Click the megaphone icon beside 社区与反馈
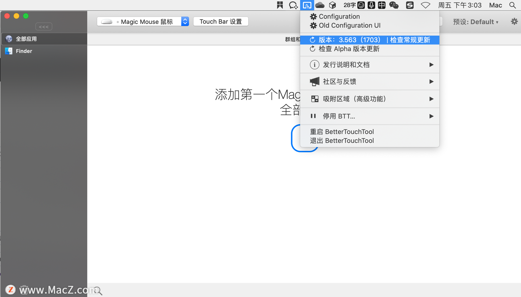The width and height of the screenshot is (521, 297). click(x=314, y=82)
